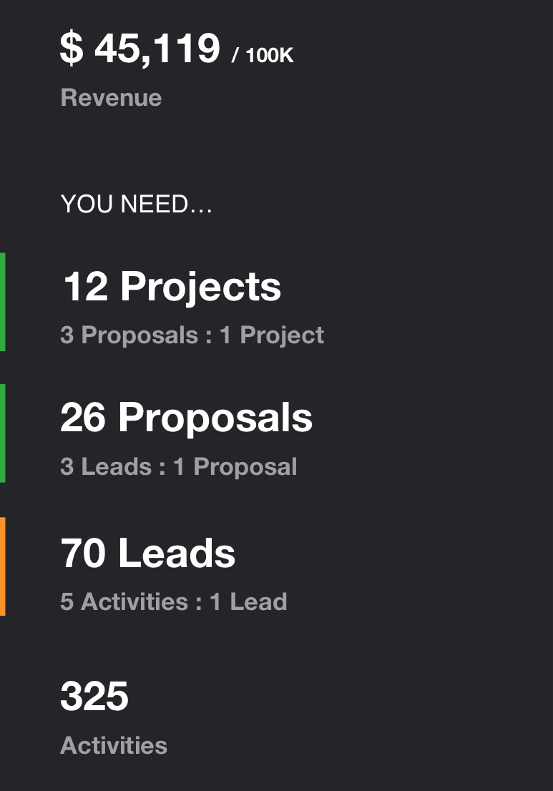Open the 70 Leads requirement

pos(147,553)
